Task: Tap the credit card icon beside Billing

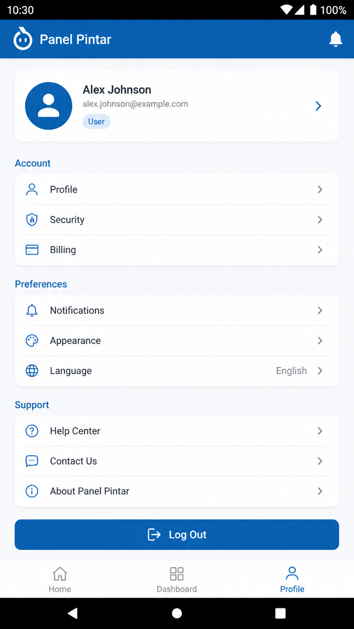Action: [32, 250]
